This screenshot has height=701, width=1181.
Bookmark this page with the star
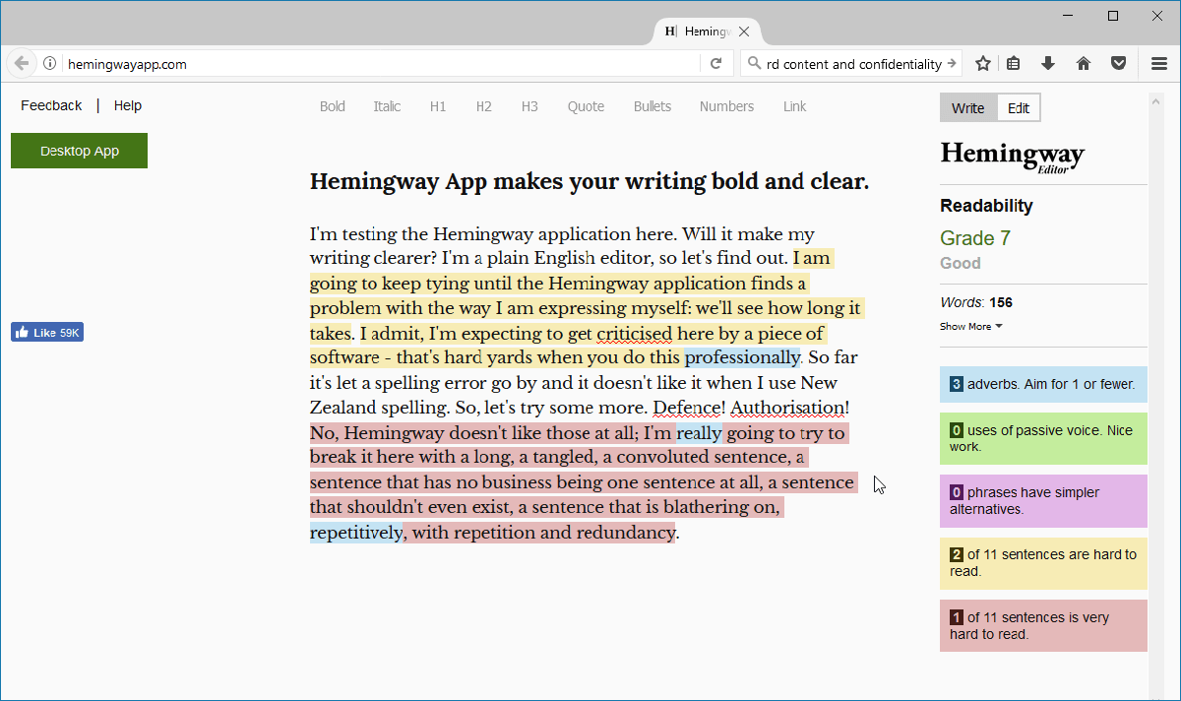(x=982, y=64)
